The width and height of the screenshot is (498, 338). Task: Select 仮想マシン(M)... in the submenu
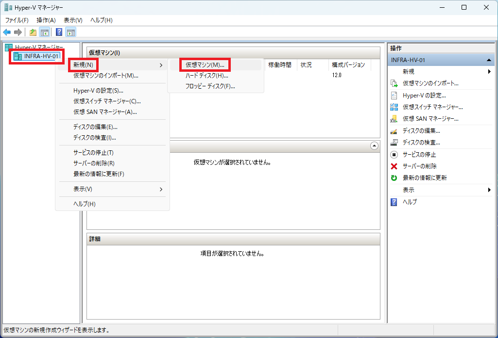[216, 65]
